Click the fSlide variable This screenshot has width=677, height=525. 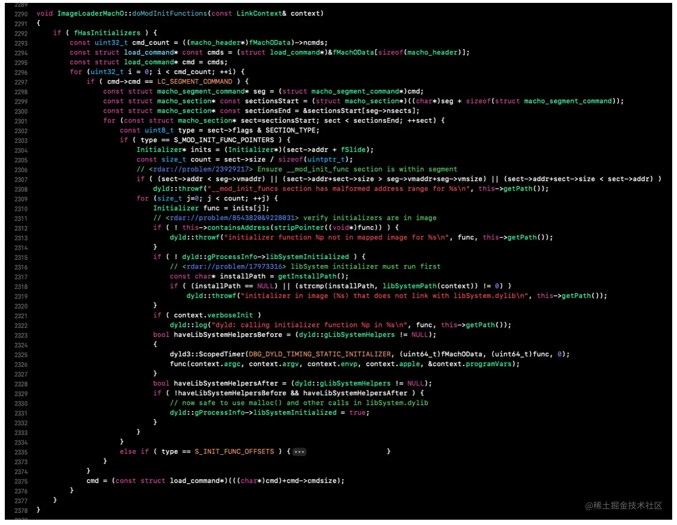(353, 150)
